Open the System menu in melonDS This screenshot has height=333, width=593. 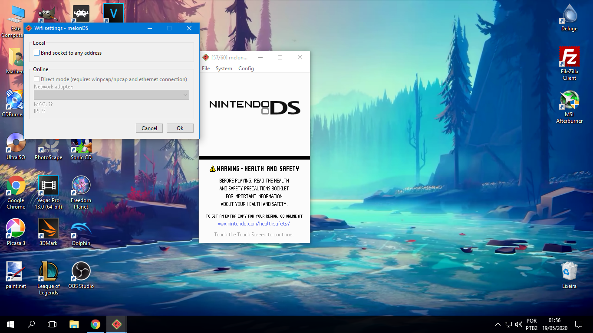(224, 68)
